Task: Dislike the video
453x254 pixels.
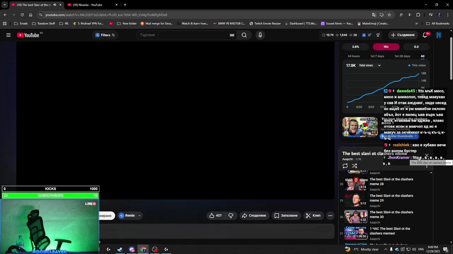Action: tap(231, 216)
